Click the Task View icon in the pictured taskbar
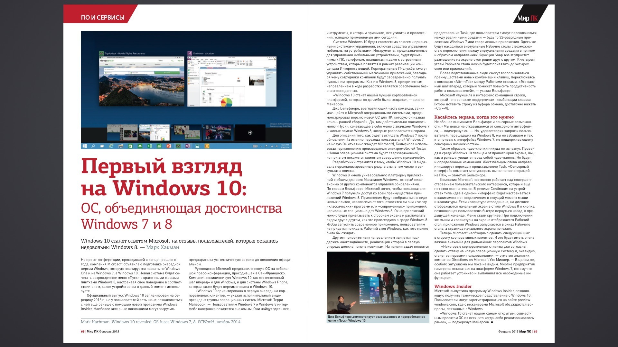Viewport: 618px width, 347px height. tap(102, 146)
